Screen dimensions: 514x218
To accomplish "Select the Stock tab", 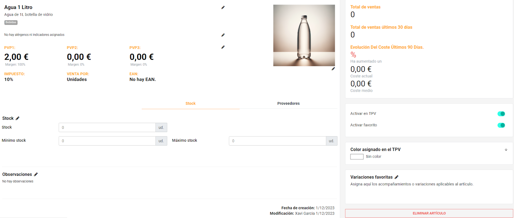I will point(191,104).
